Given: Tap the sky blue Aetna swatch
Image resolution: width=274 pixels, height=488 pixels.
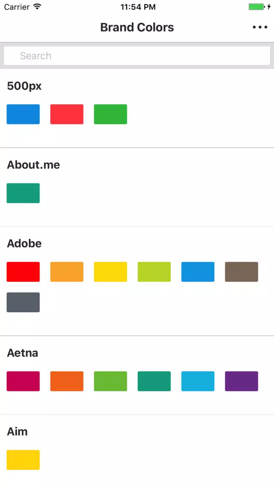Looking at the screenshot, I should pyautogui.click(x=198, y=381).
